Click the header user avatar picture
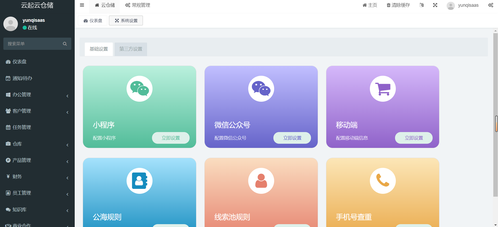The image size is (498, 227). 451,6
